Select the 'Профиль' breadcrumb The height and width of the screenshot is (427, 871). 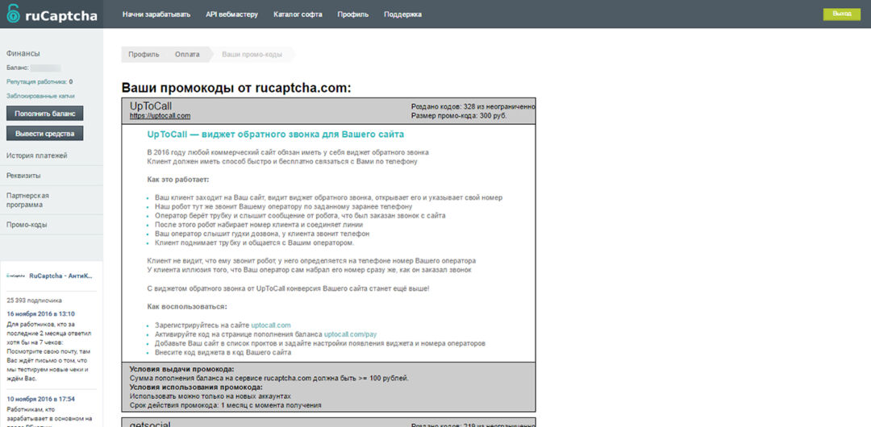pos(144,55)
